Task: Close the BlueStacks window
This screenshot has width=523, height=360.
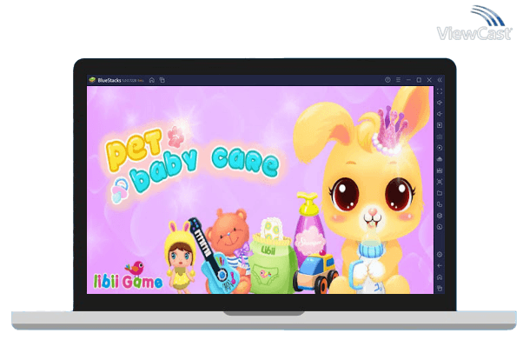Action: (x=429, y=80)
